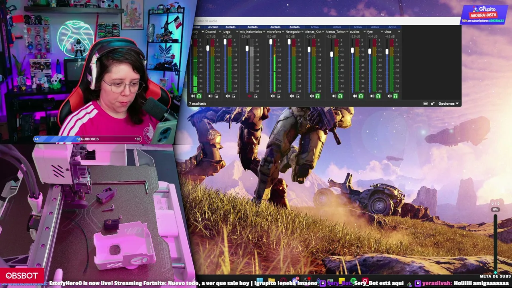Click the Alertas_Twitch volume fader handle
The width and height of the screenshot is (512, 288).
pyautogui.click(x=332, y=54)
